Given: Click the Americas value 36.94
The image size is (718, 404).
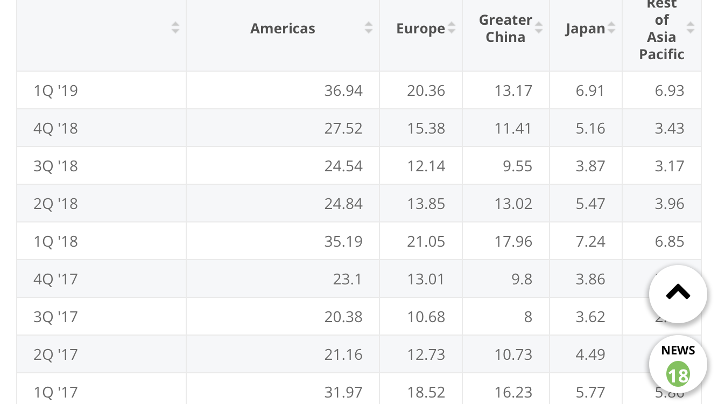Looking at the screenshot, I should (x=343, y=90).
